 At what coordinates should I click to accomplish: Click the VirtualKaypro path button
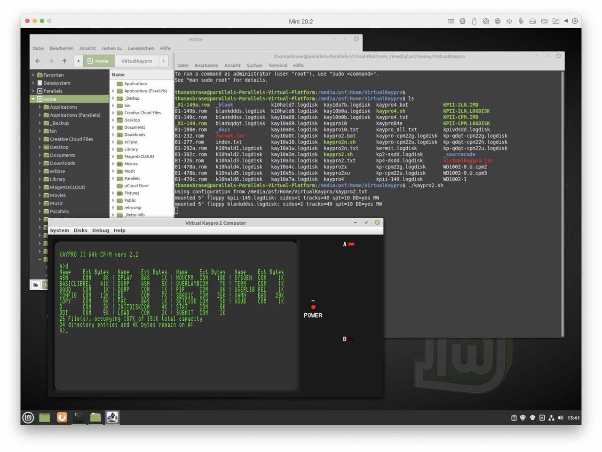click(x=136, y=61)
